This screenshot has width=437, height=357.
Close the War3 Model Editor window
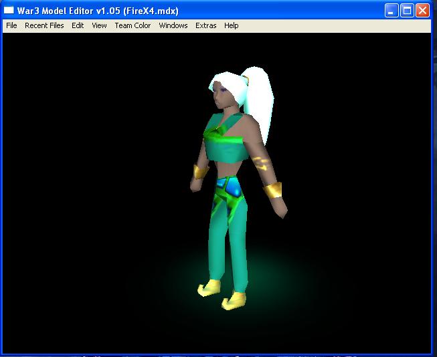click(422, 11)
